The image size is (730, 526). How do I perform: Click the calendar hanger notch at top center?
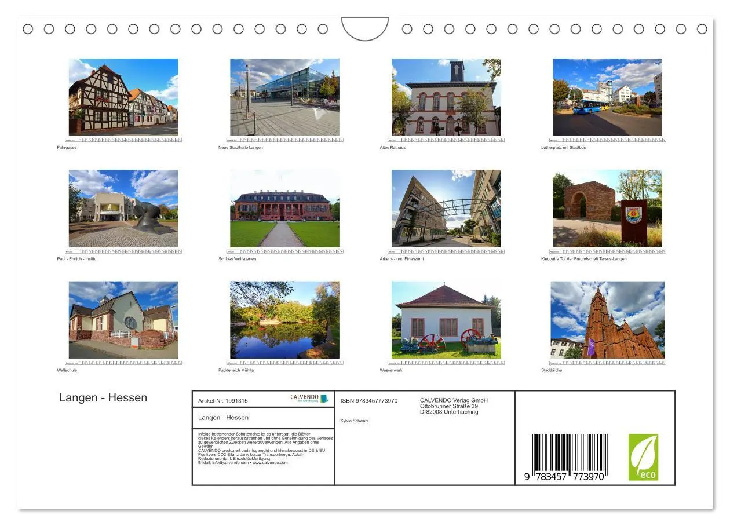pos(365,29)
